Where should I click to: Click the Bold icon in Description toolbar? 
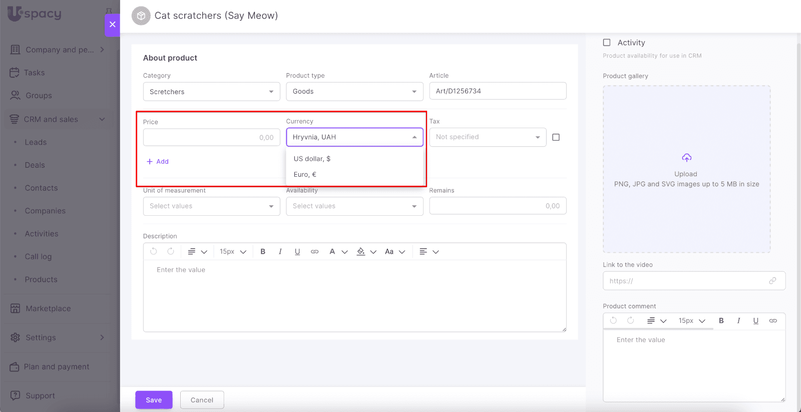pos(263,252)
